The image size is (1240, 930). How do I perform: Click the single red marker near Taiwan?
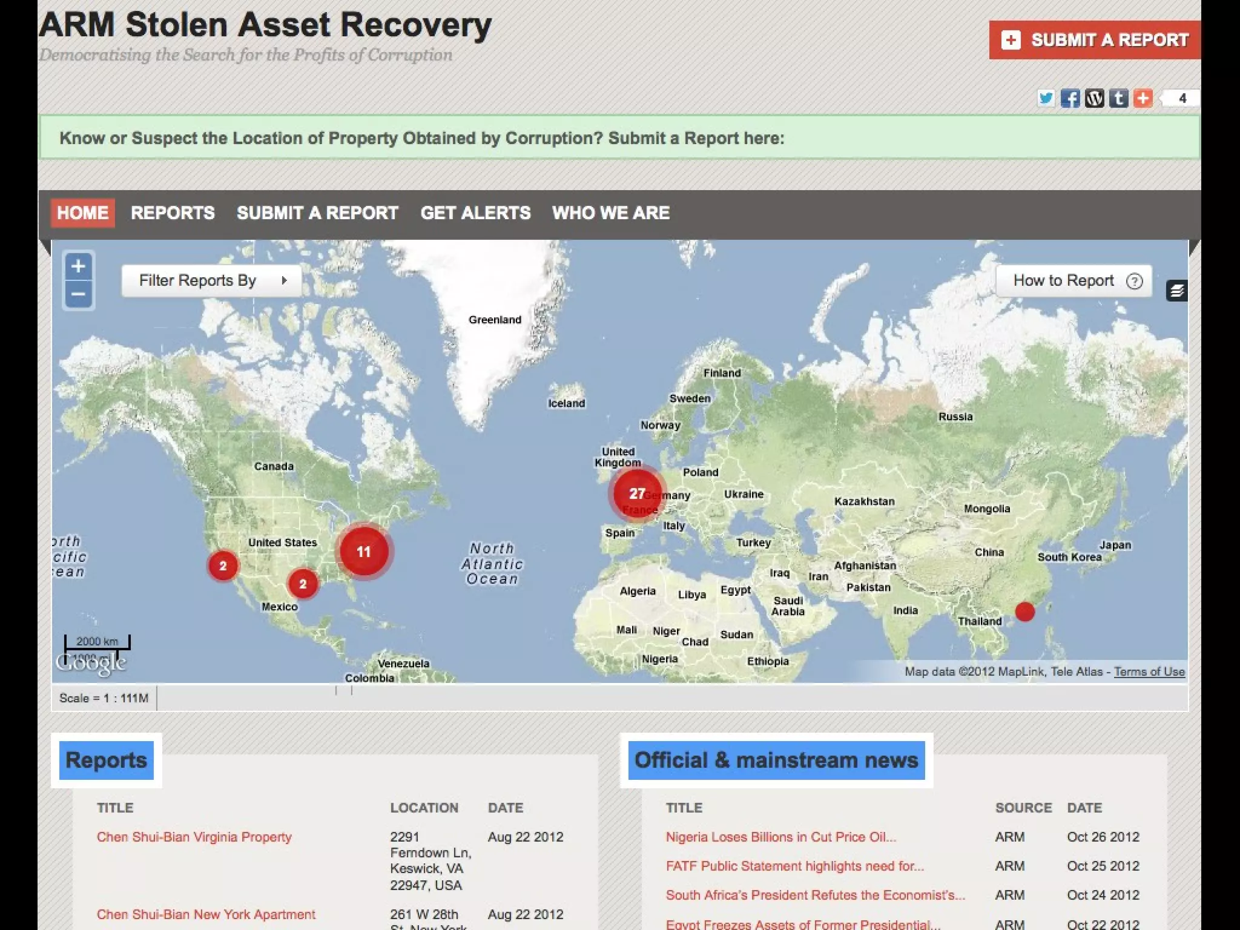click(1024, 612)
